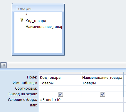Click the или cell under Наименование_товара
The width and height of the screenshot is (126, 112).
pos(103,105)
